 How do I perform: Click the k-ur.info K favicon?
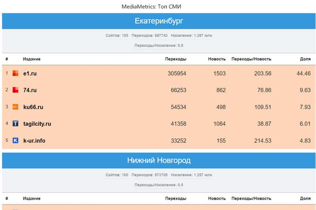tap(15, 140)
